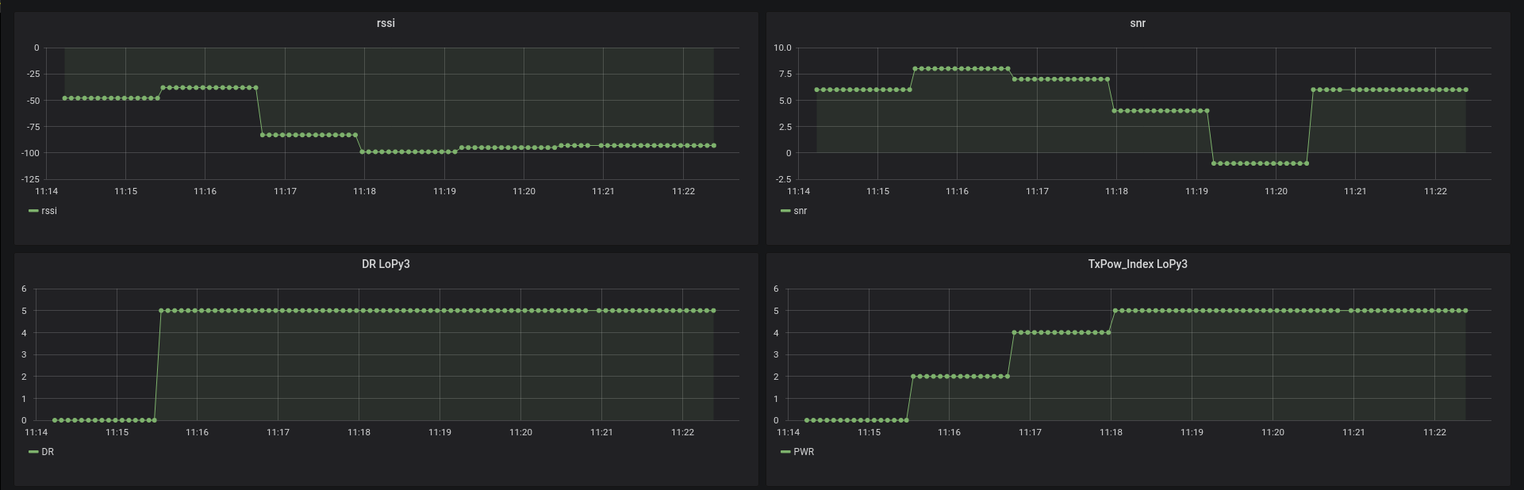The image size is (1524, 490).
Task: Open the snr legend color line picker
Action: (785, 211)
